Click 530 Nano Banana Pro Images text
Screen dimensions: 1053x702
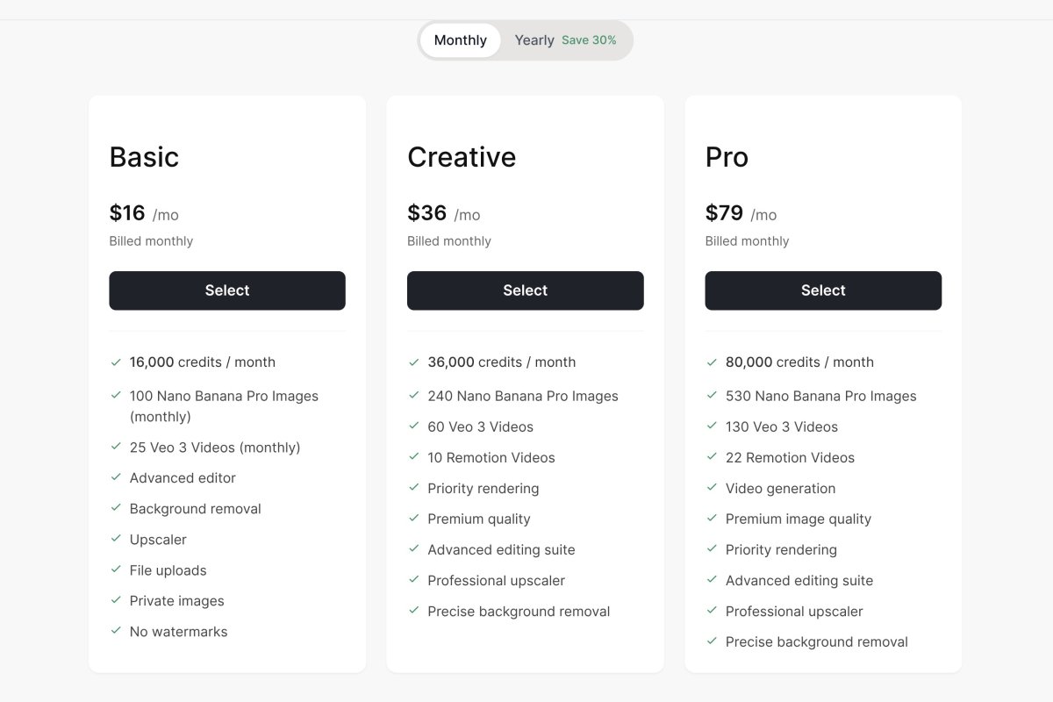click(820, 397)
